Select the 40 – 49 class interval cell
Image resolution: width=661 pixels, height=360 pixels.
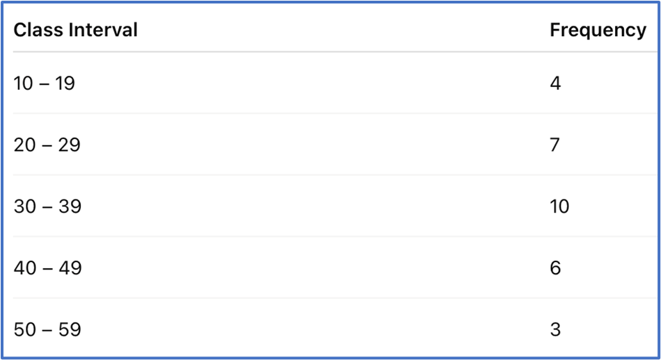coord(47,268)
